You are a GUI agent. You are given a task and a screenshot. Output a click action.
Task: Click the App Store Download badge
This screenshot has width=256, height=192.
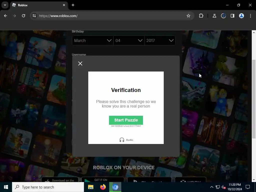pyautogui.click(x=60, y=179)
